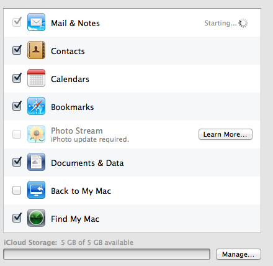Screen dimensions: 273x266
Task: Click the Manage storage button
Action: (x=238, y=254)
